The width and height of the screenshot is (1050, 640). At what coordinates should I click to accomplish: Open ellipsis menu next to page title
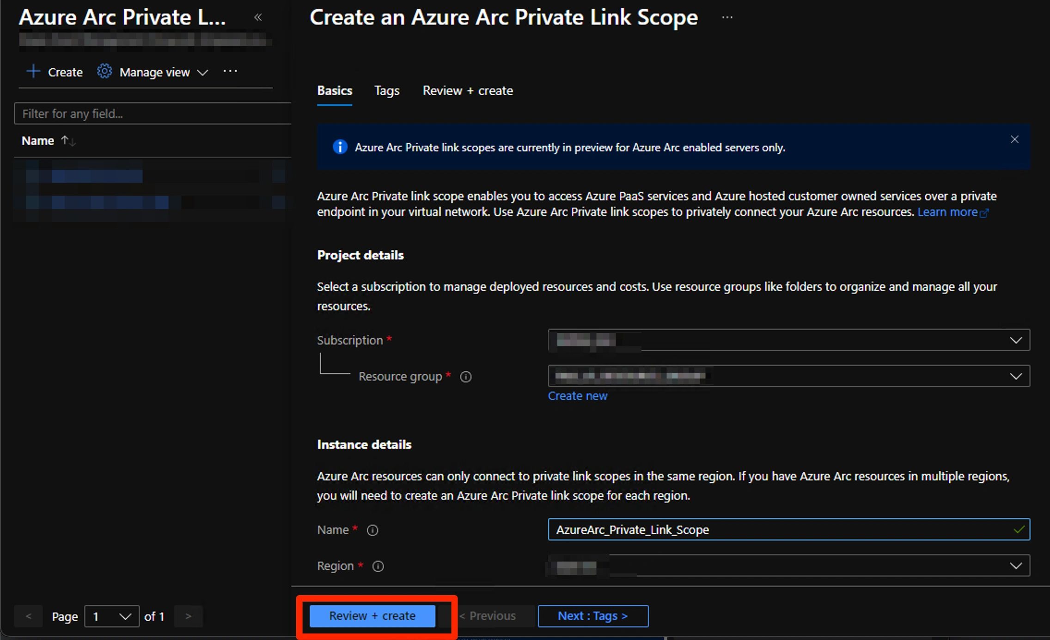(x=727, y=18)
